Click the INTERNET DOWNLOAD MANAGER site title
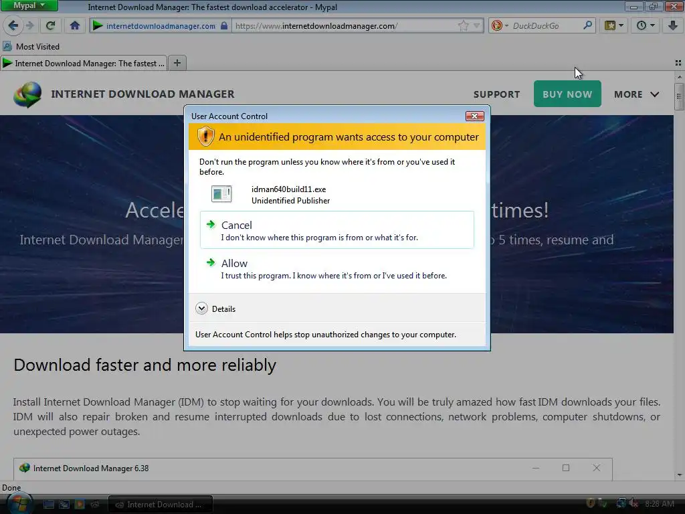 point(143,94)
